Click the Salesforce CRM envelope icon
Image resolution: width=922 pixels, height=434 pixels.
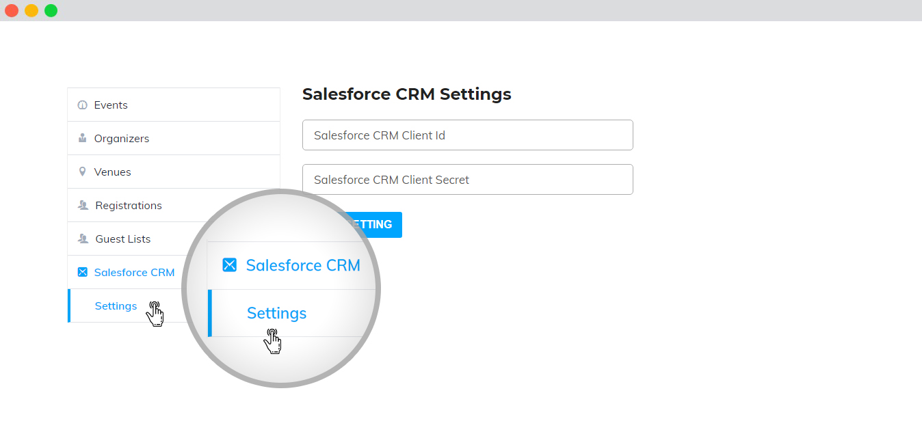click(83, 272)
